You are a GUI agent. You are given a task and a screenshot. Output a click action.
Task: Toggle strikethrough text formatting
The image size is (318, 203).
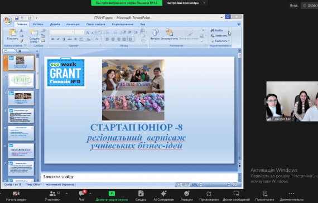point(70,39)
